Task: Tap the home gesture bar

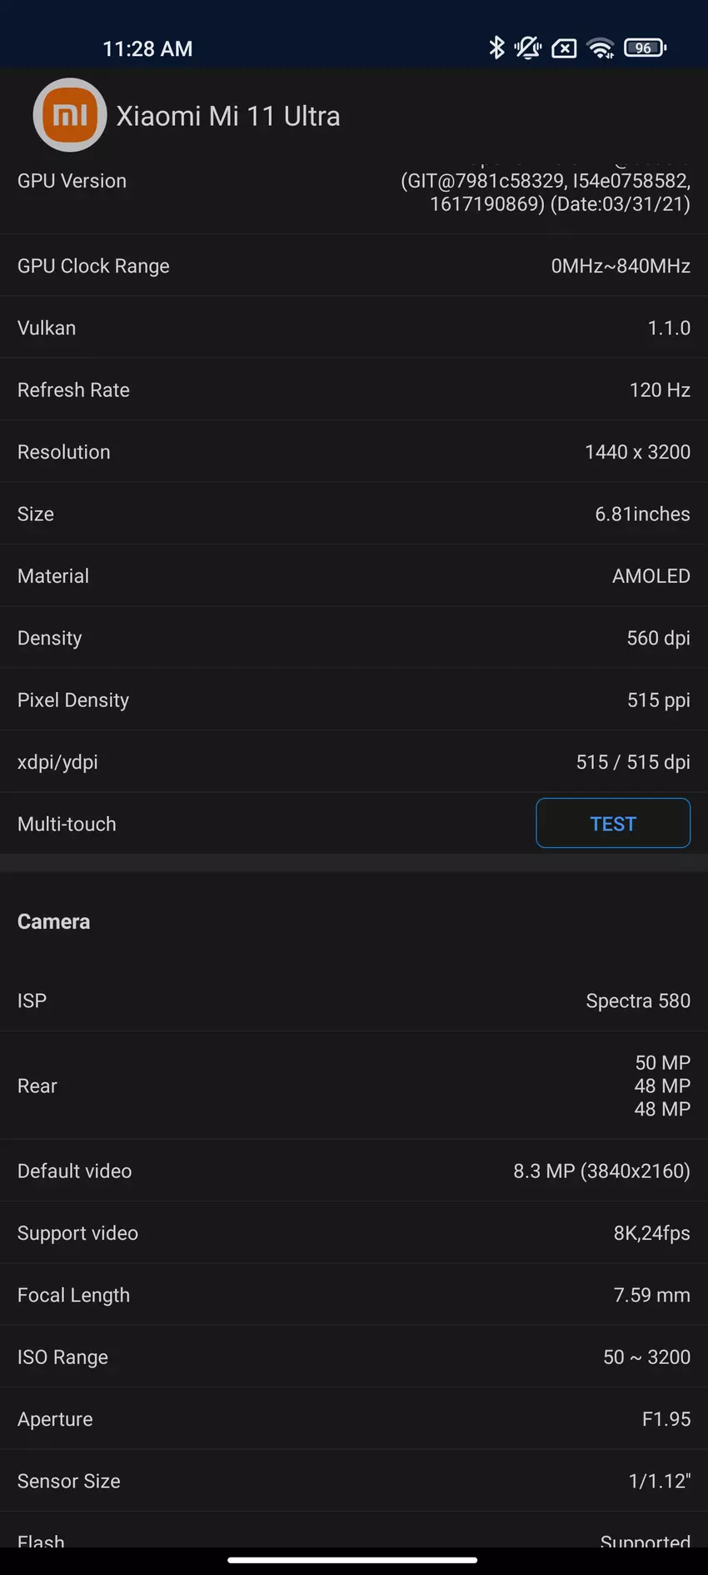Action: coord(352,1559)
